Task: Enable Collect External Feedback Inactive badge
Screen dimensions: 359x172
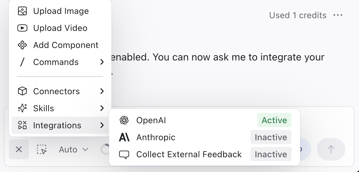Action: (x=271, y=154)
